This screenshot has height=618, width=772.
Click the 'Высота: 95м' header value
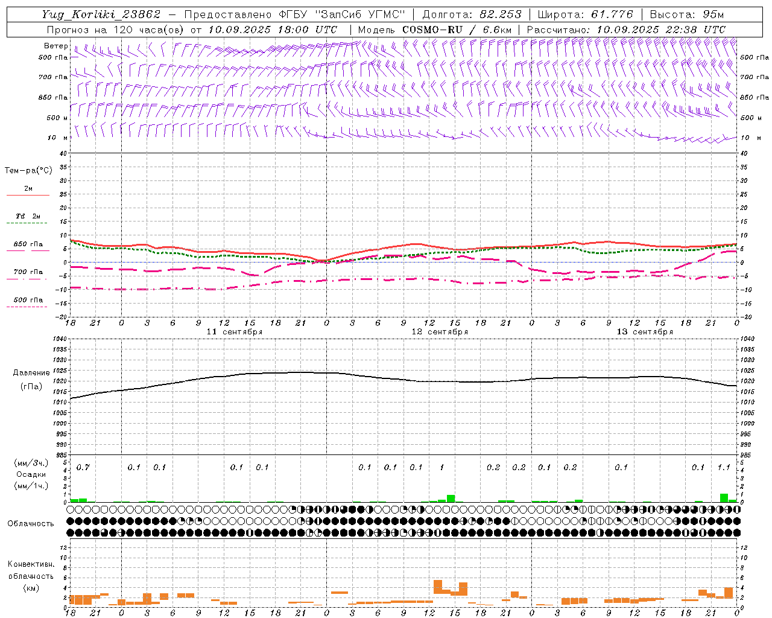coord(686,14)
